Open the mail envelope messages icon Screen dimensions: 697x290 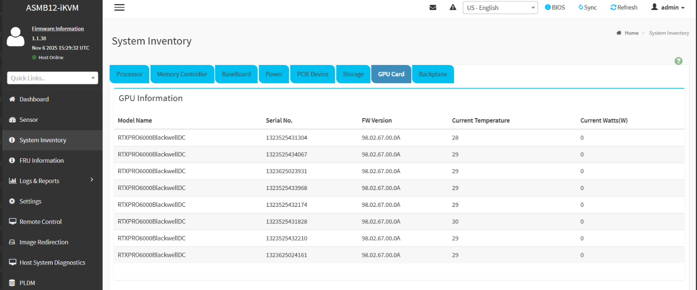point(433,7)
